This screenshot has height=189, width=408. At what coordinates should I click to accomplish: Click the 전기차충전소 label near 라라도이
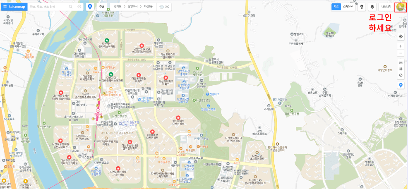[280, 100]
